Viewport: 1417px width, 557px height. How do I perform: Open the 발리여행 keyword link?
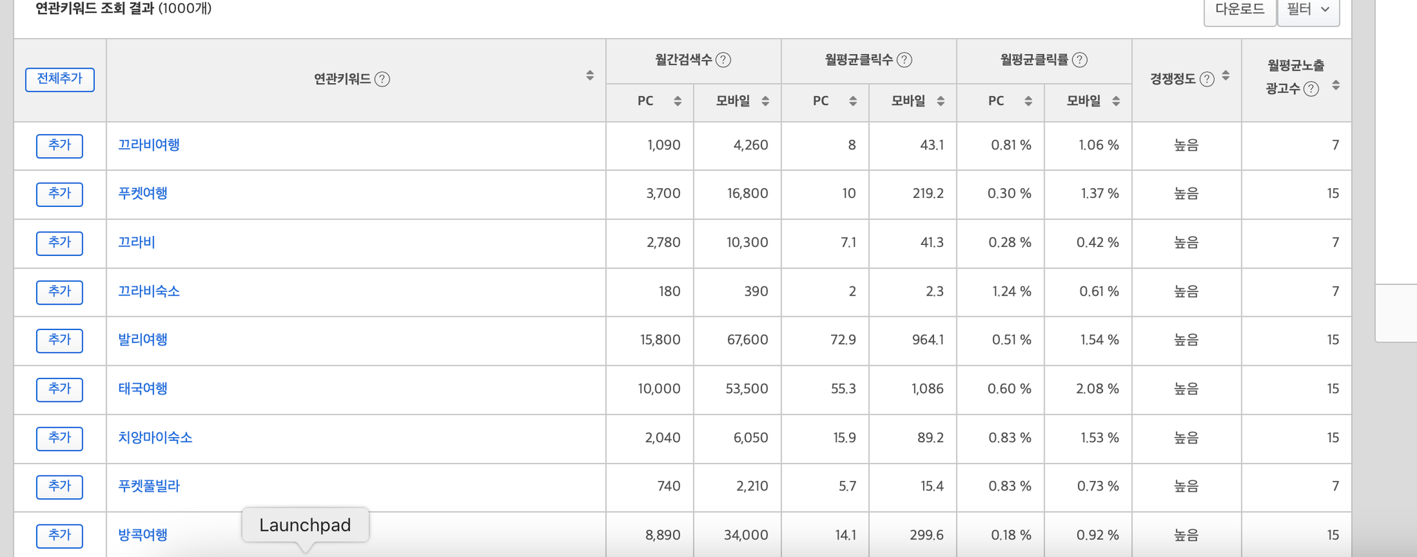pyautogui.click(x=143, y=340)
